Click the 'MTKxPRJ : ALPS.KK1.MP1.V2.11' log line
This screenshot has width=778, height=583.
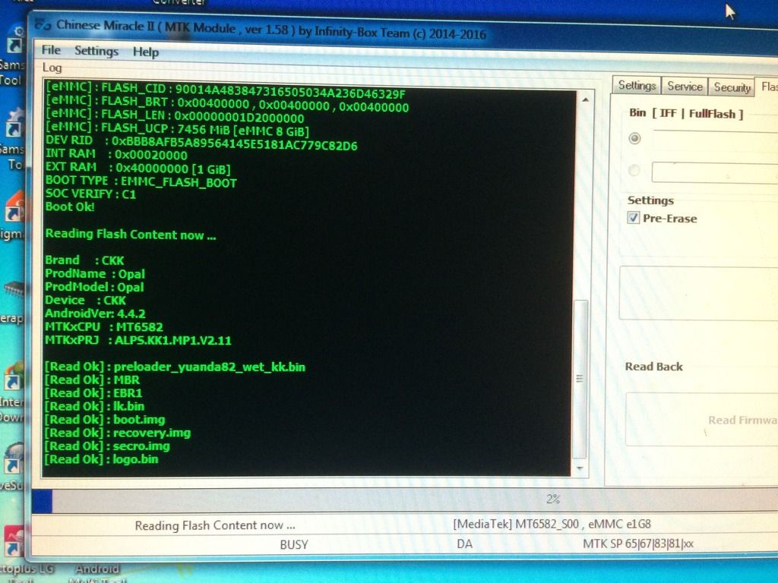tap(138, 341)
